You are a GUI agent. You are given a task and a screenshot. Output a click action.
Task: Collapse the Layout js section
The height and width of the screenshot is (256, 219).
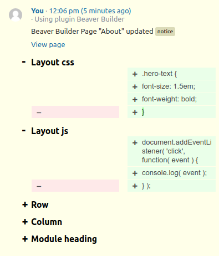point(24,131)
